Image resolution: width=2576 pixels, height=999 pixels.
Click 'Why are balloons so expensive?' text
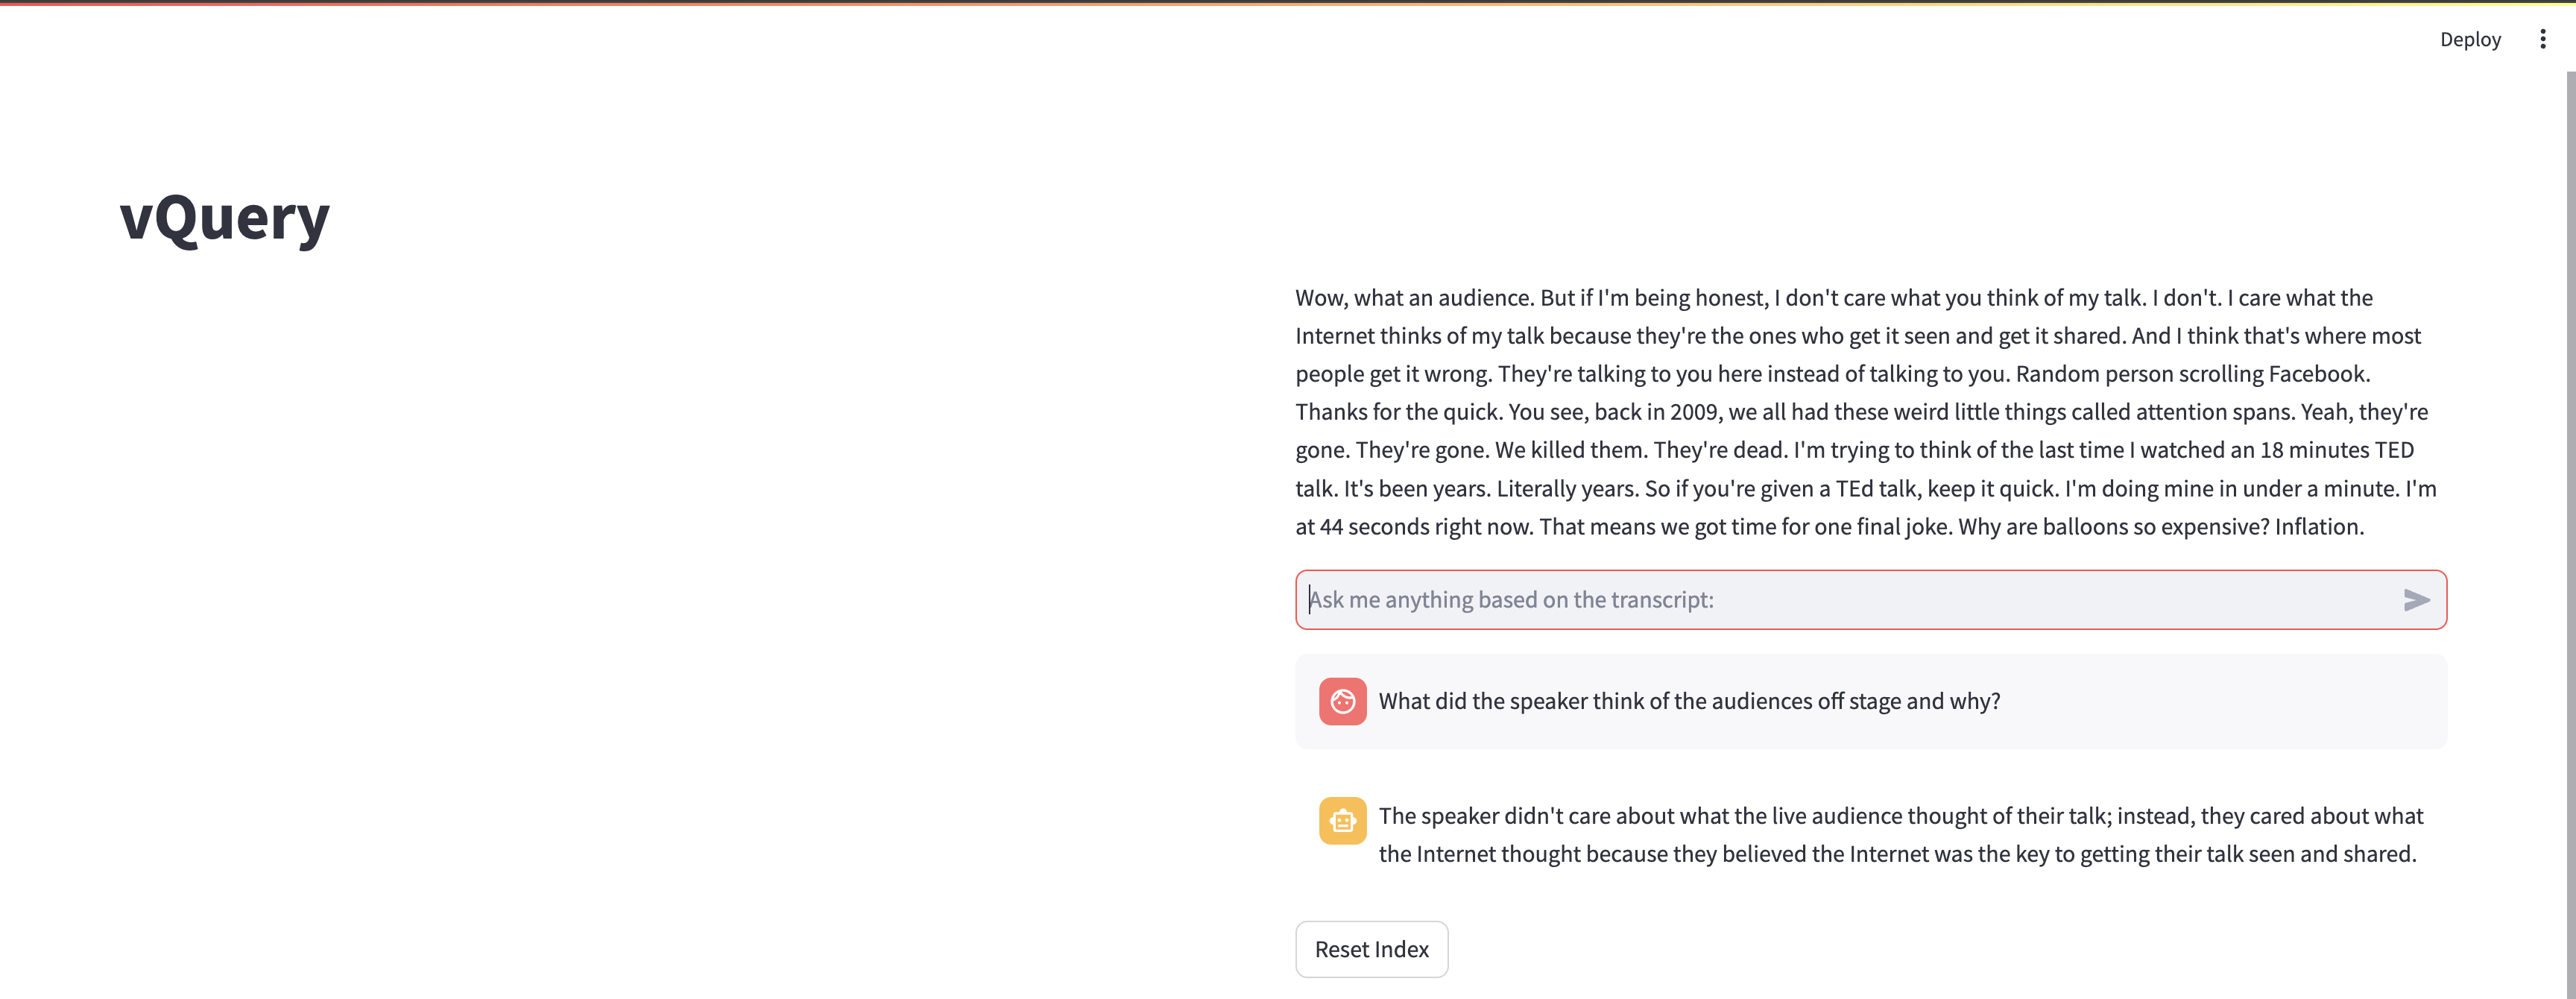[2113, 527]
